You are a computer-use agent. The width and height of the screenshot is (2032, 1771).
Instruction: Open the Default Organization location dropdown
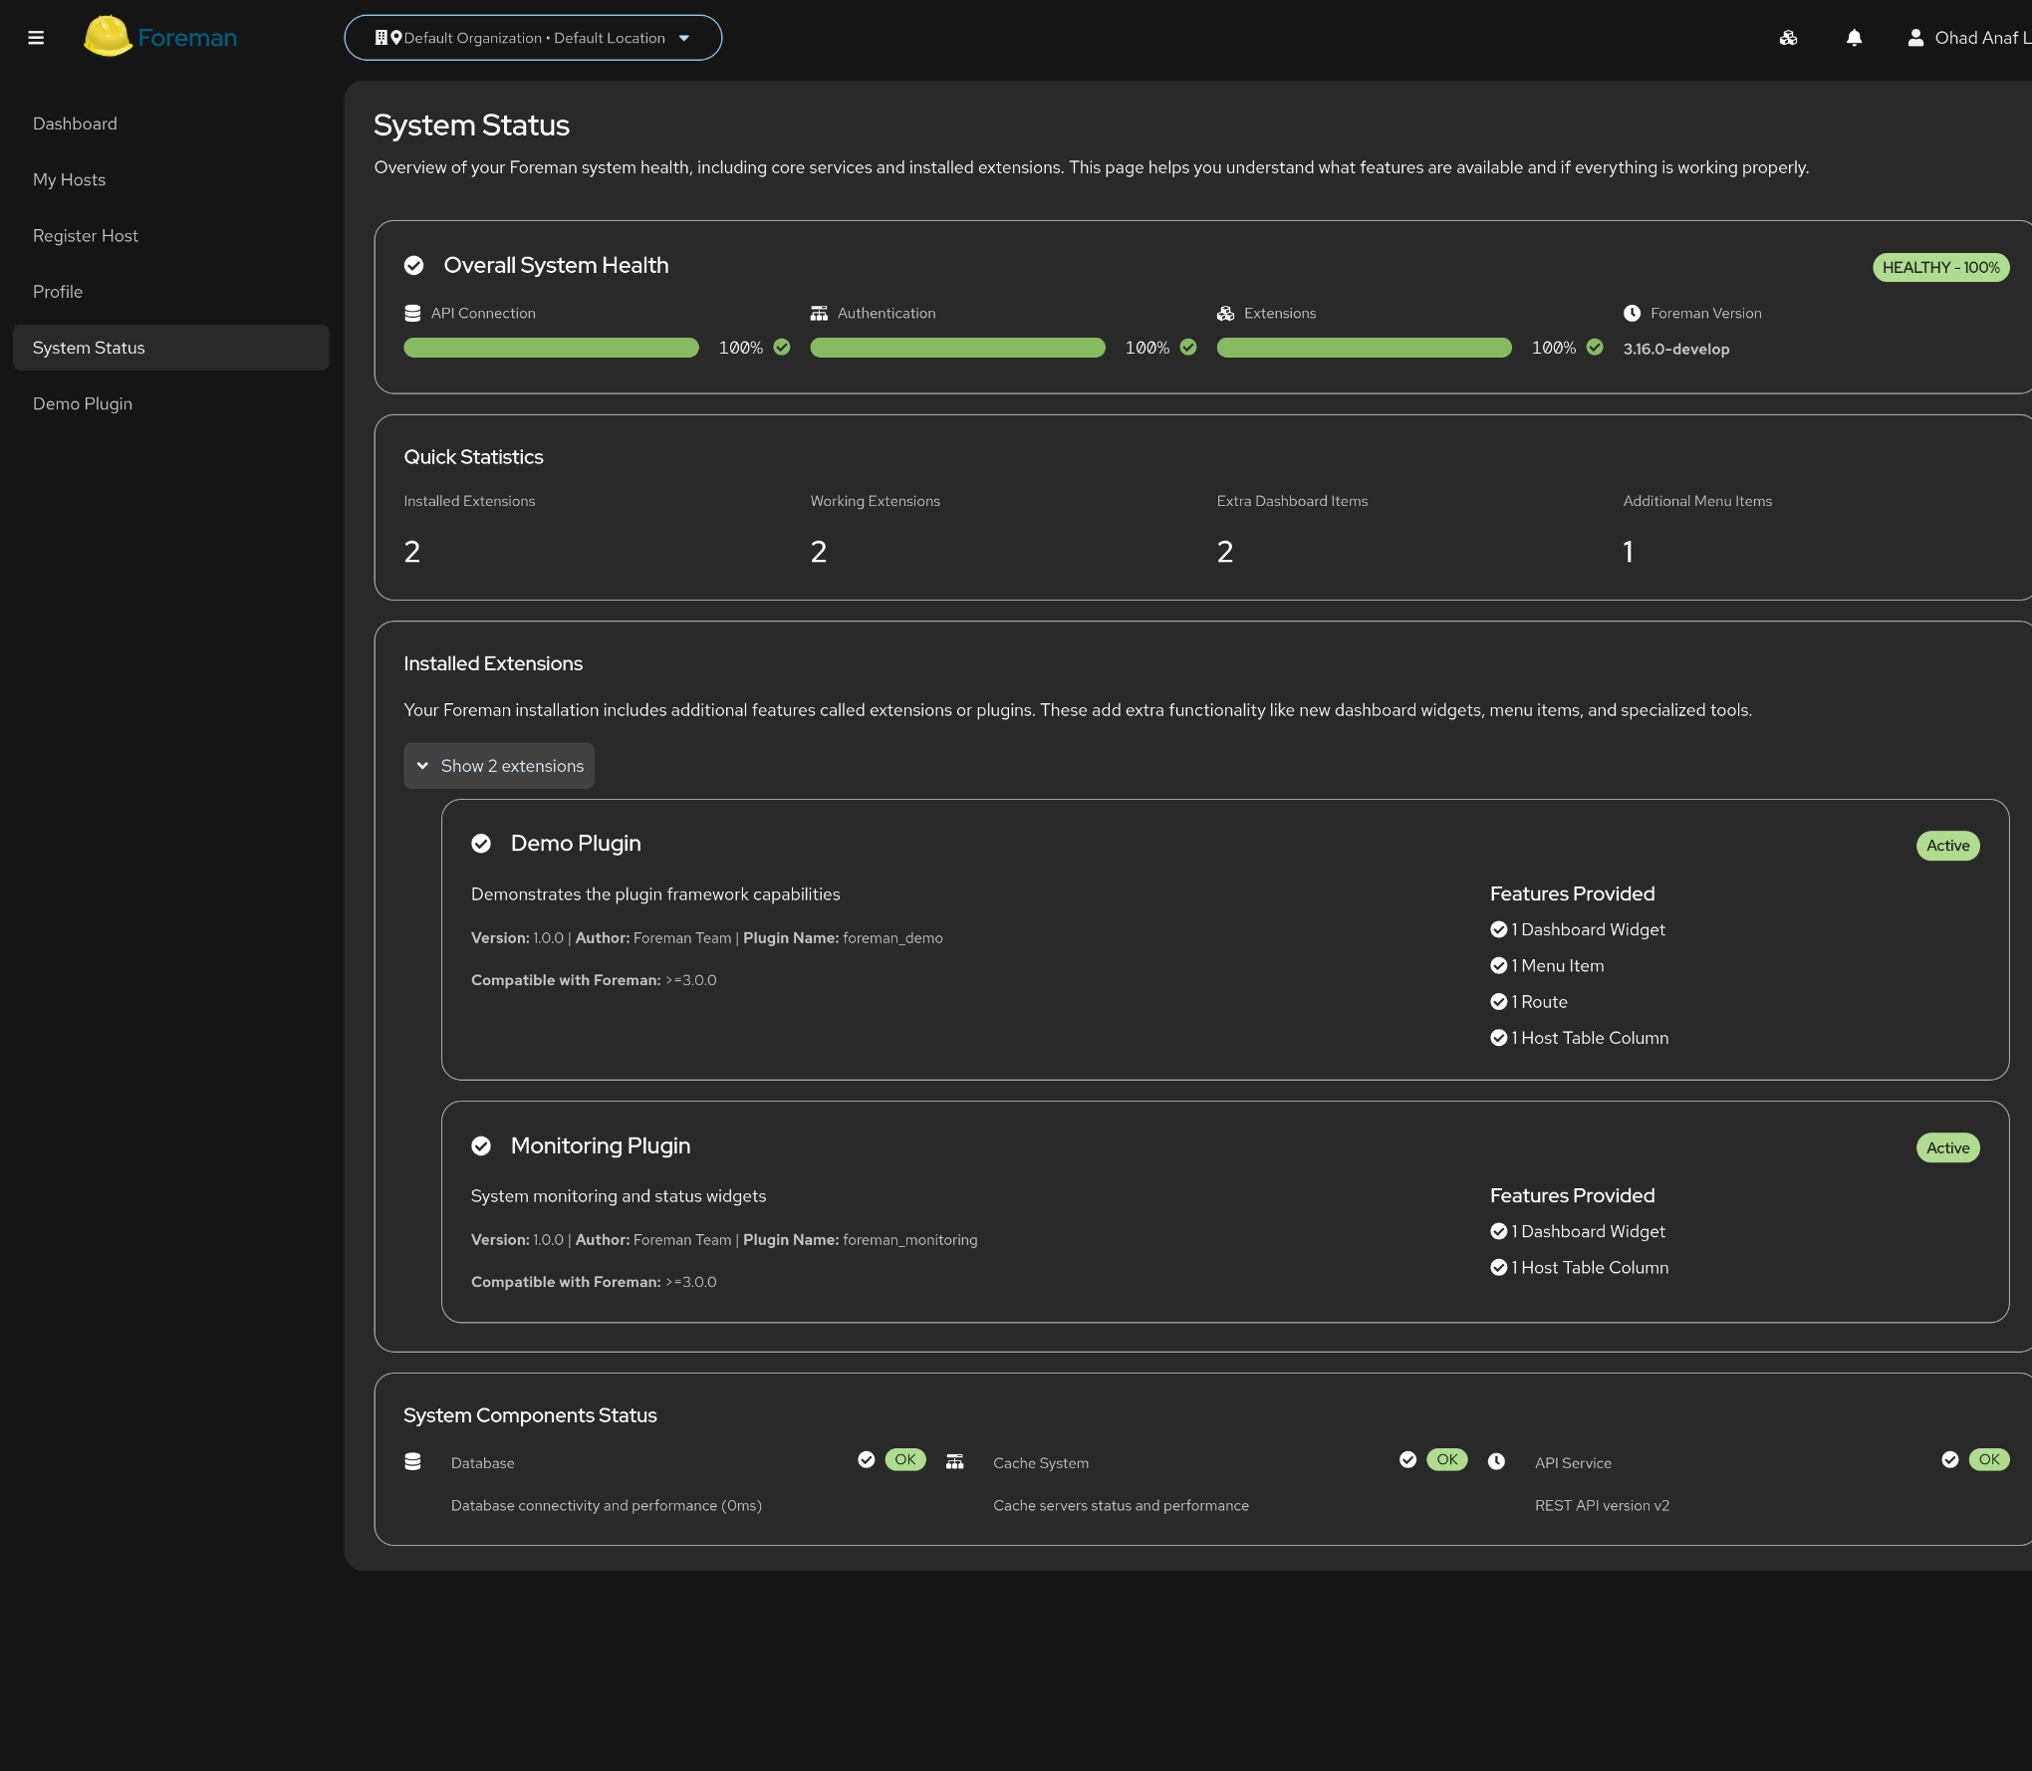click(533, 38)
